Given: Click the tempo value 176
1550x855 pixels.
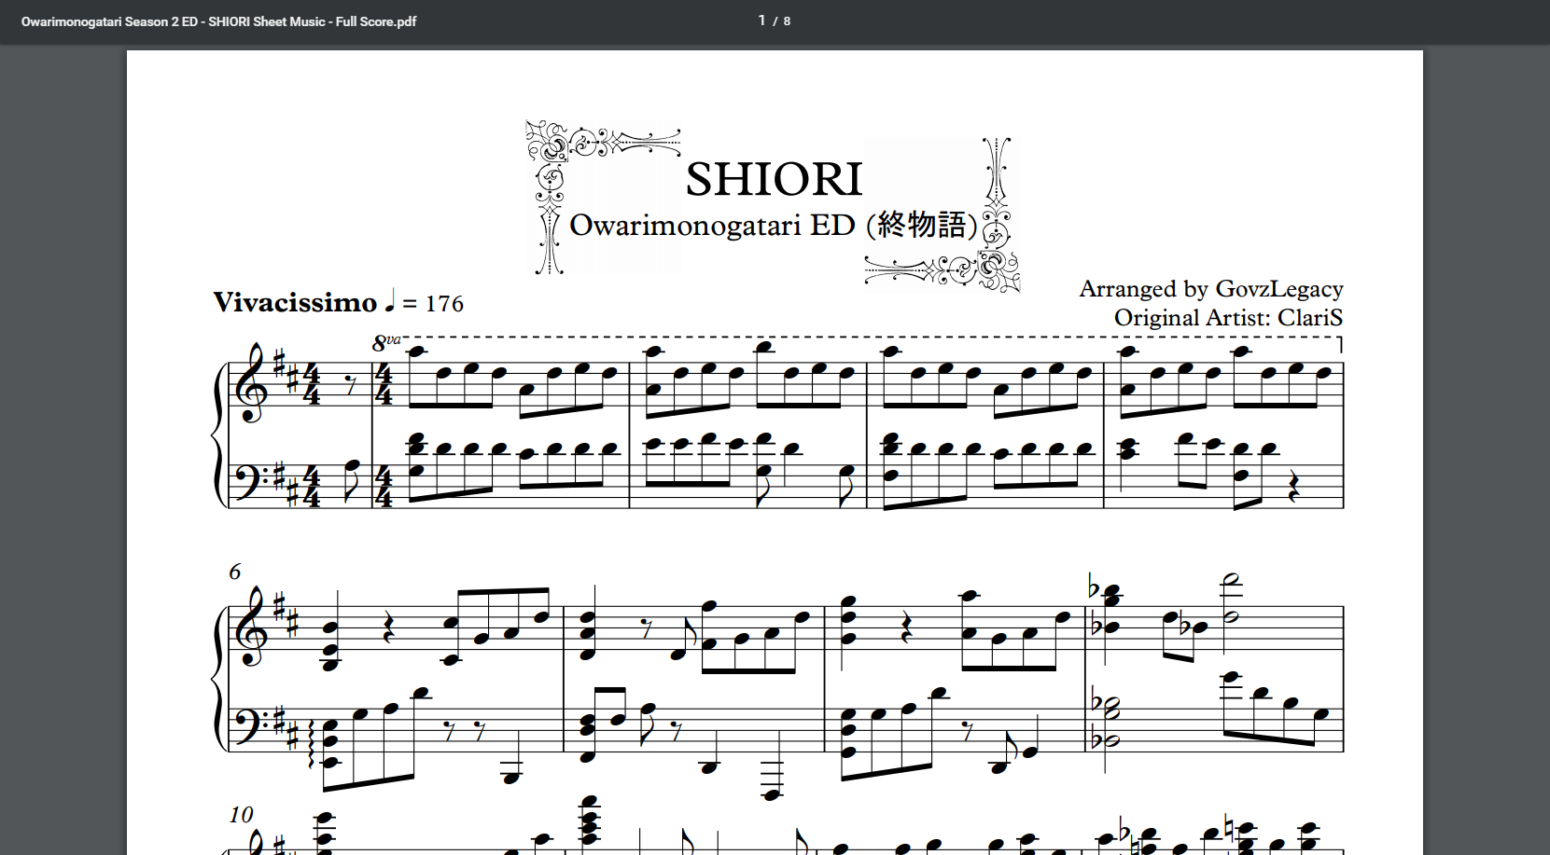Looking at the screenshot, I should pos(444,304).
